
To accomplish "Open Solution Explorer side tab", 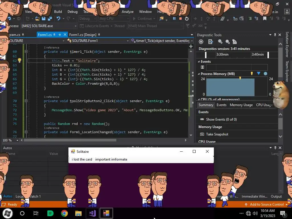I will pyautogui.click(x=287, y=44).
